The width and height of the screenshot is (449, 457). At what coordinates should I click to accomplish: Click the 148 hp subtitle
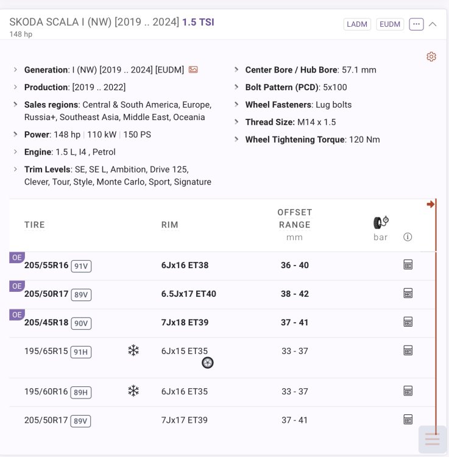(21, 34)
